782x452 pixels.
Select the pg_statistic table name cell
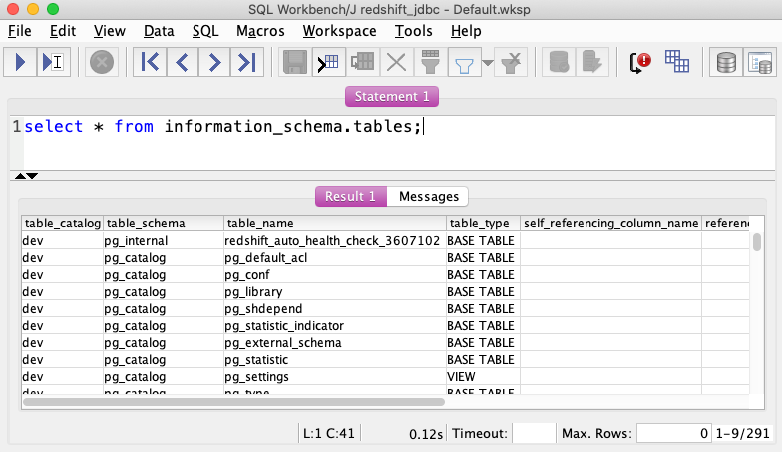[335, 359]
